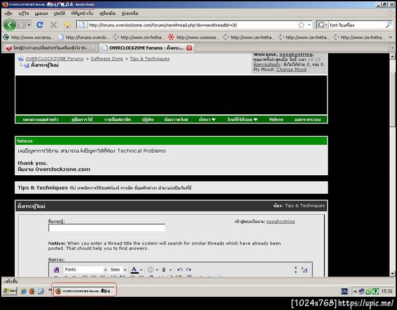This screenshot has height=310, width=397.
Task: Click Videos in the green navbar
Action: 276,120
